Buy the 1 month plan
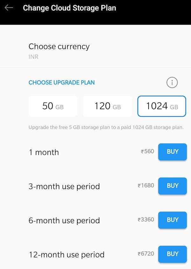191x269 pixels. click(x=173, y=151)
